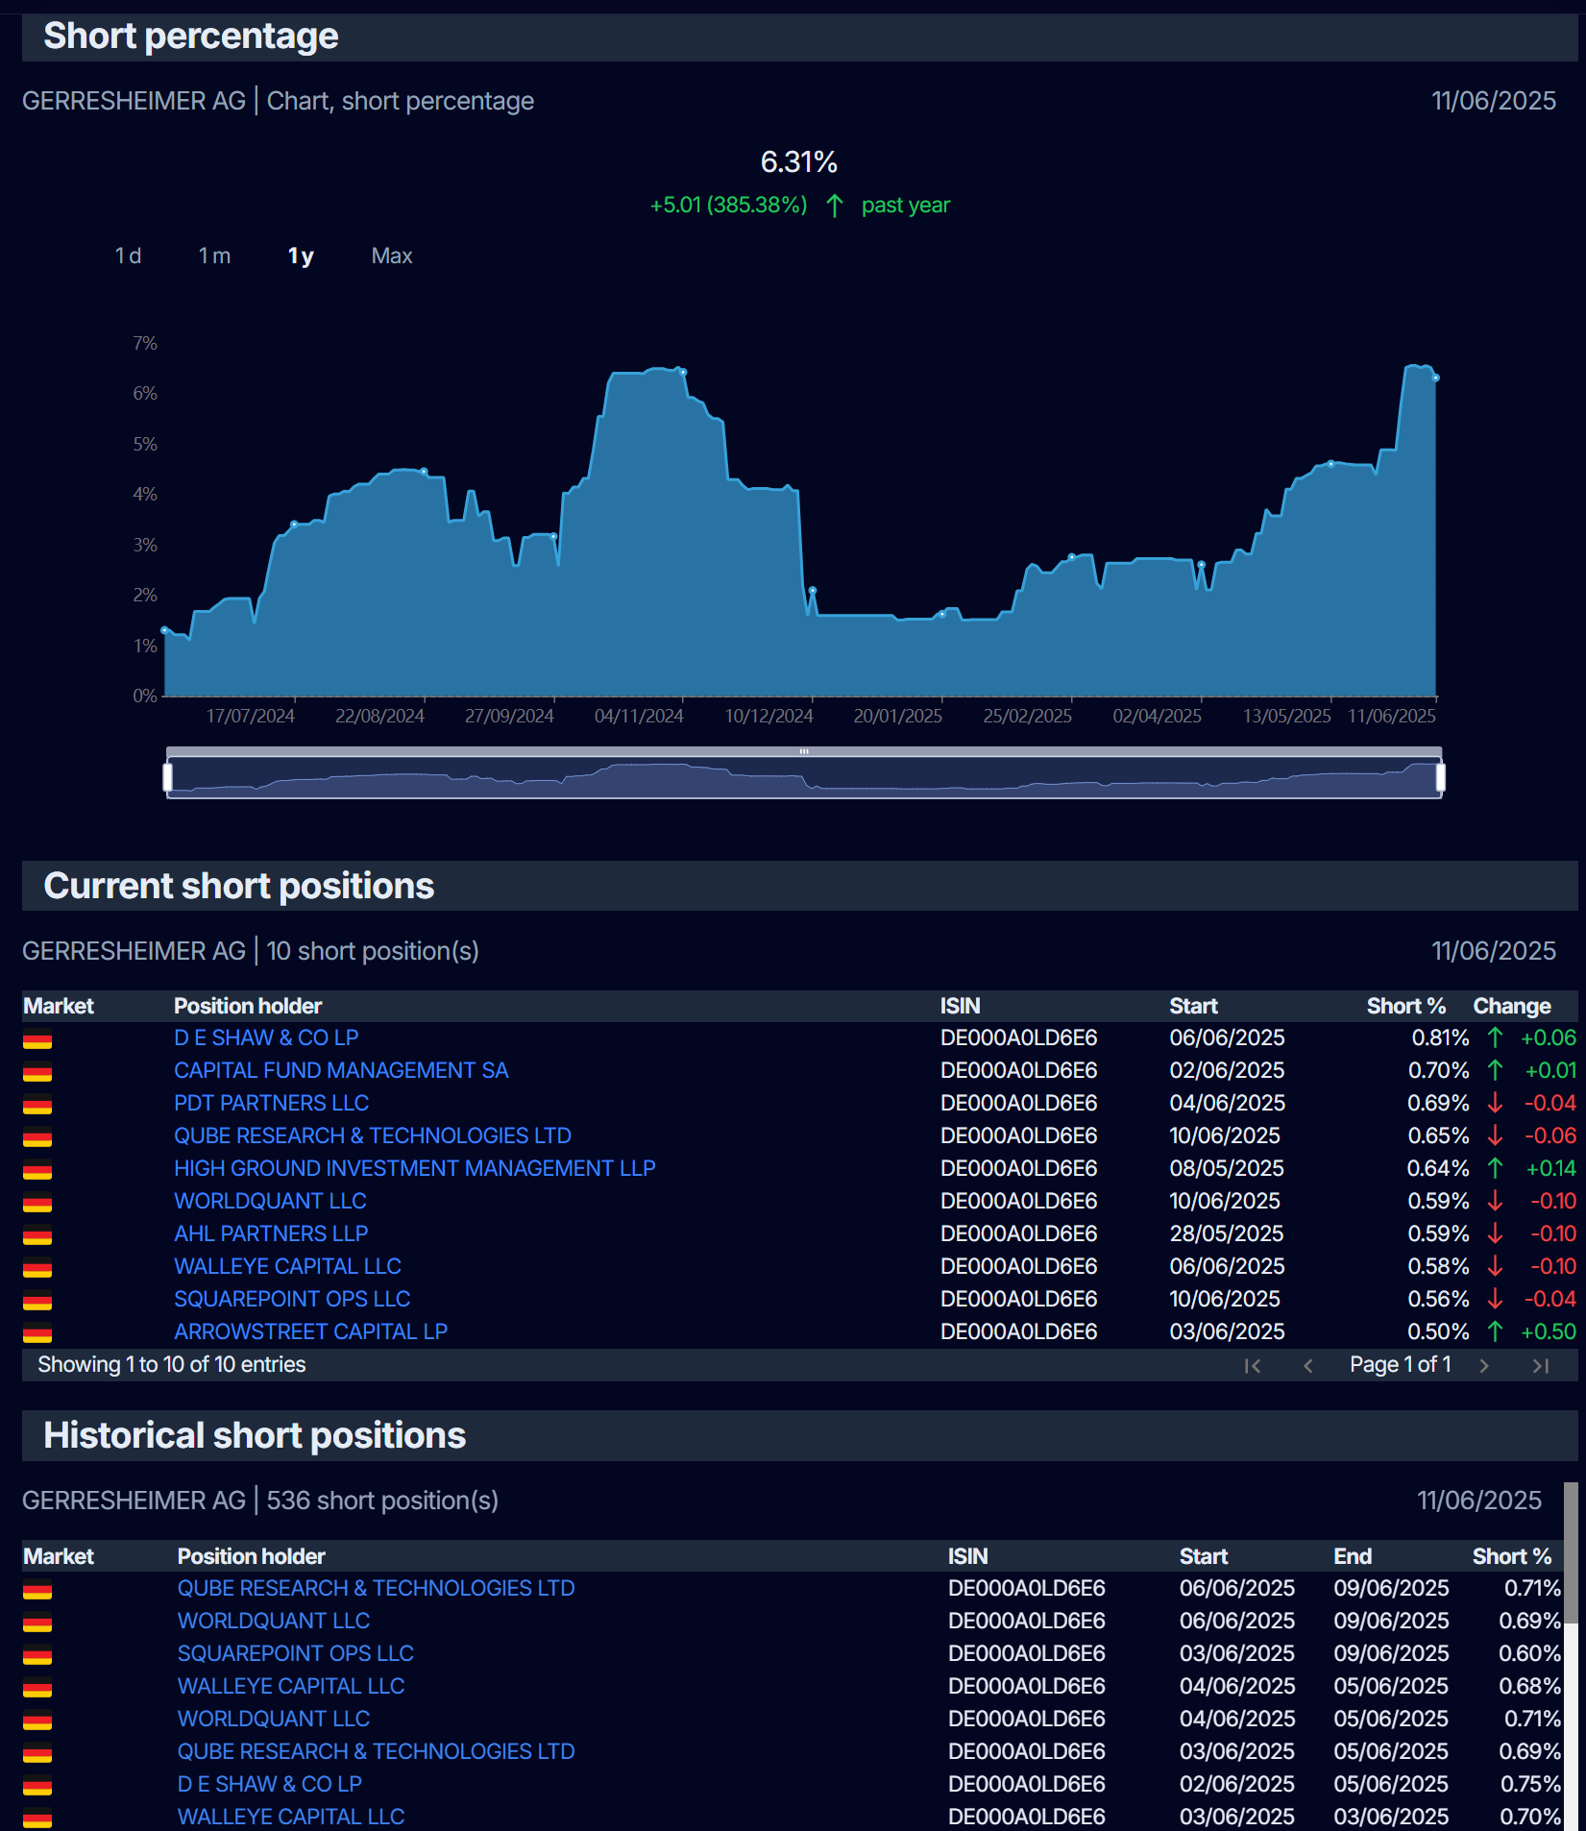Click down arrow beside PDT PARTNERS -0.04 change
1586x1831 pixels.
tap(1495, 1103)
